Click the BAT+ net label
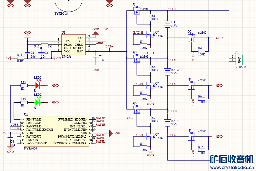256x171 pixels. [109, 47]
